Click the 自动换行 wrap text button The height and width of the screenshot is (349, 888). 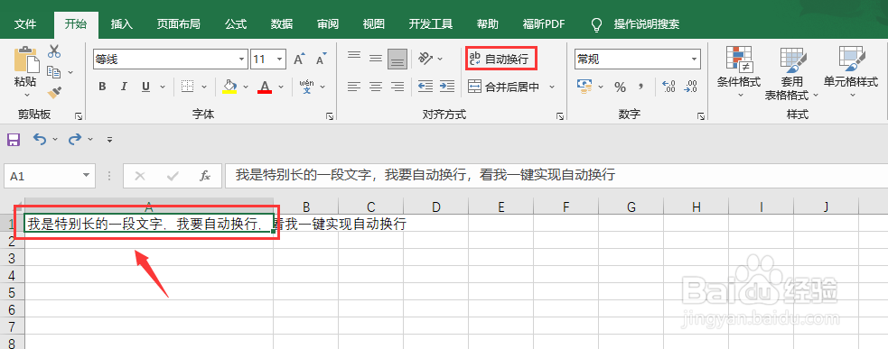tap(501, 59)
